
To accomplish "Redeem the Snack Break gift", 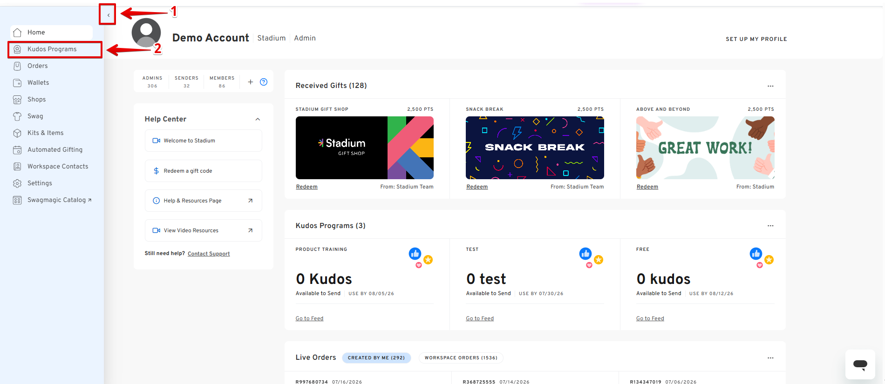I will [x=477, y=187].
